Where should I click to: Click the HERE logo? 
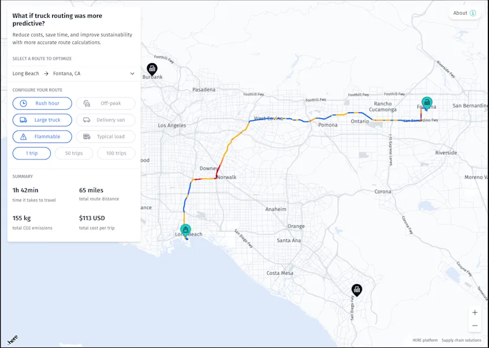point(12,340)
